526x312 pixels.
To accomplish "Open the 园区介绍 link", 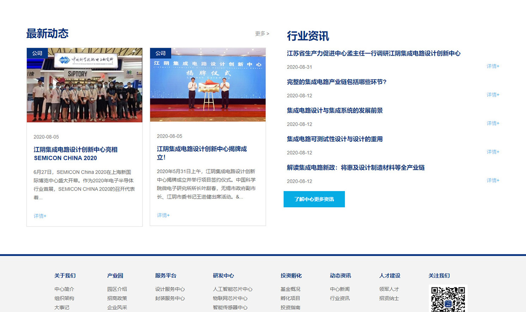I will pos(116,289).
